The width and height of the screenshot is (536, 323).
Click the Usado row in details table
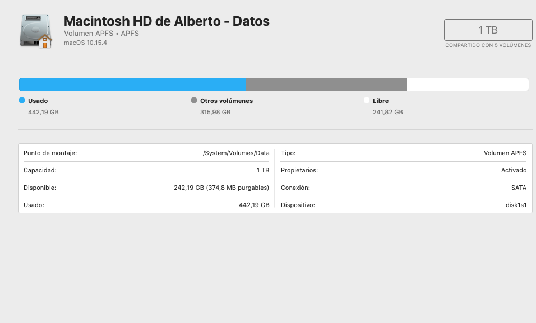pos(146,205)
